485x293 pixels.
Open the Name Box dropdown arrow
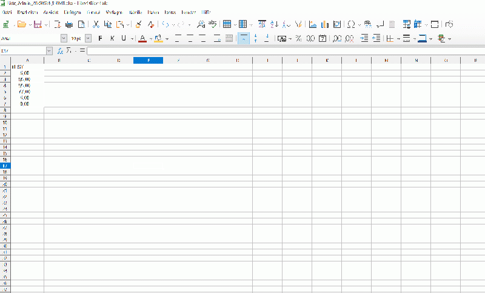(51, 51)
